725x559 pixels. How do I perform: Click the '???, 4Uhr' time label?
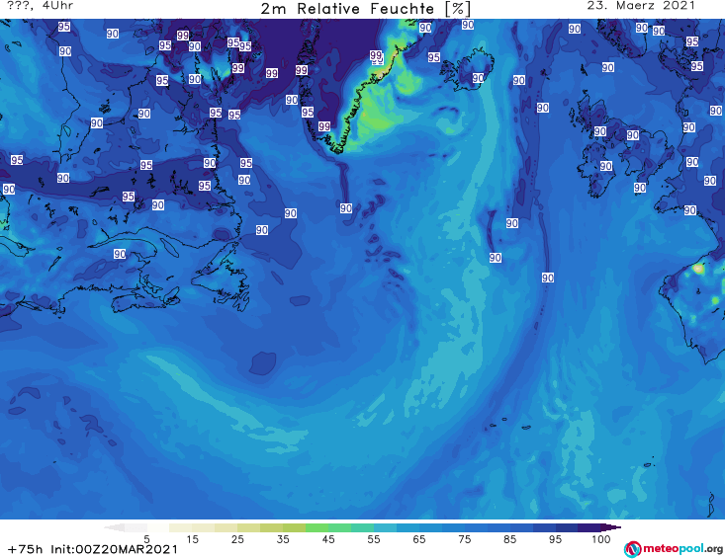(x=40, y=6)
